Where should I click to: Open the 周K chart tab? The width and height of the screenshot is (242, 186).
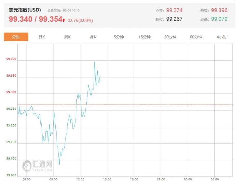tap(67, 37)
